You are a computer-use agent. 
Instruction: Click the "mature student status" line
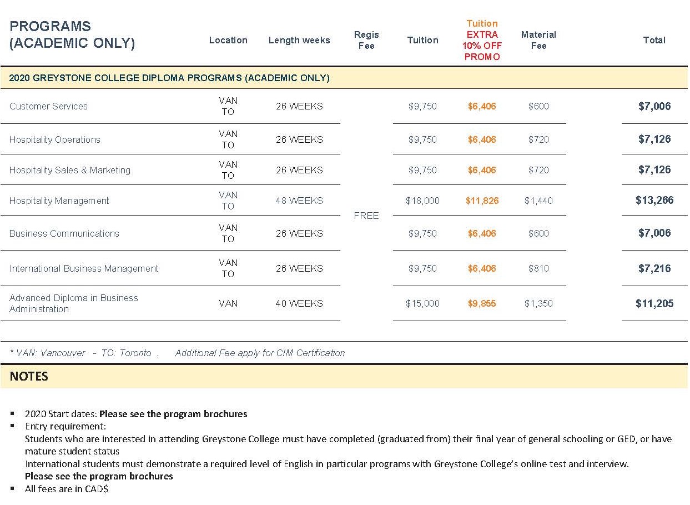(72, 451)
